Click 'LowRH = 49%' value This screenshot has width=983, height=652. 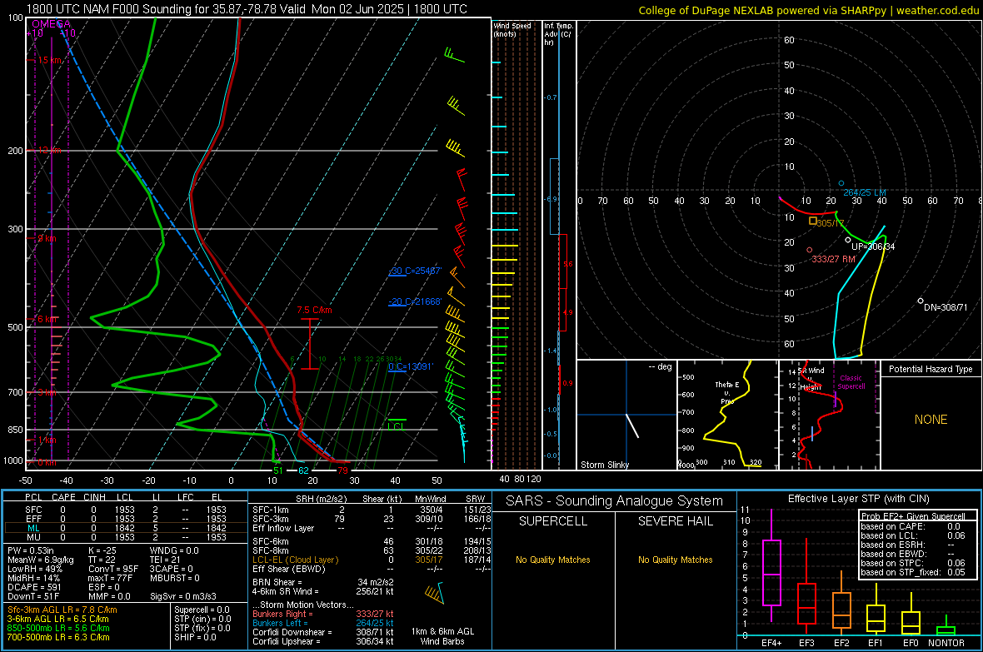tap(35, 569)
